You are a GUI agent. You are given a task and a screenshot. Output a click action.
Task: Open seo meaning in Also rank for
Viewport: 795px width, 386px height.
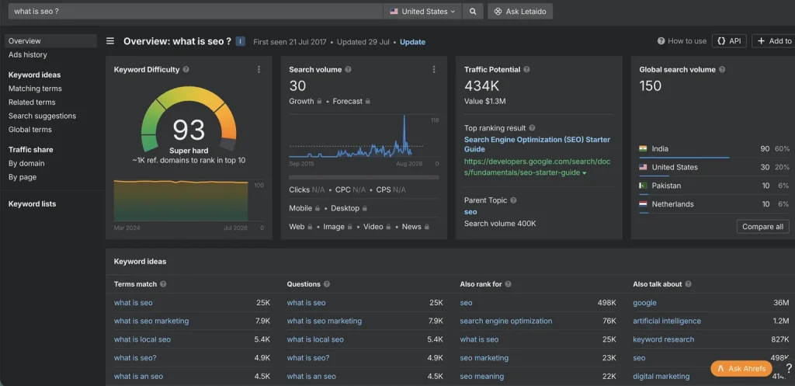[x=481, y=377]
